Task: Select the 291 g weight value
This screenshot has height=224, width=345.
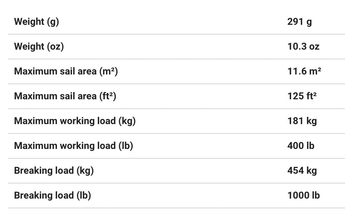Action: (299, 22)
